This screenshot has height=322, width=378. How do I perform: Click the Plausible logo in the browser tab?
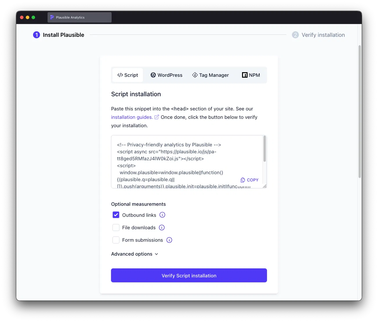52,17
